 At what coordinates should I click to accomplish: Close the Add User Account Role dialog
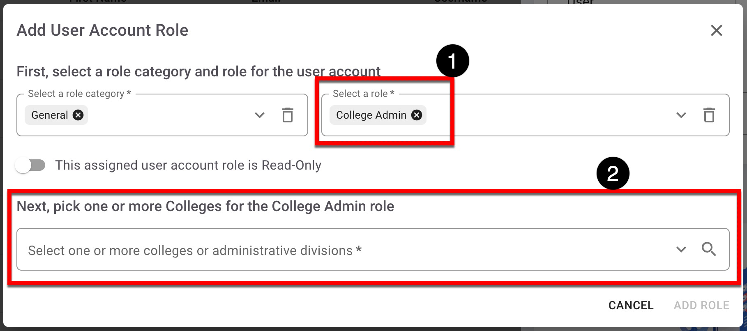pos(716,30)
